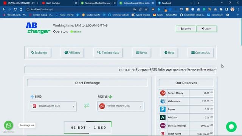Bookmark this page with the star icon
The width and height of the screenshot is (242, 136).
[x=146, y=9]
